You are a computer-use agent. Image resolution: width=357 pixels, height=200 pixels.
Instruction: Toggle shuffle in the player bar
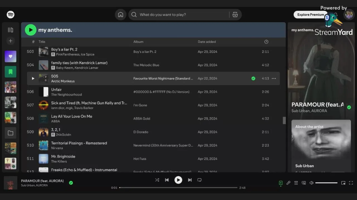[x=157, y=180]
